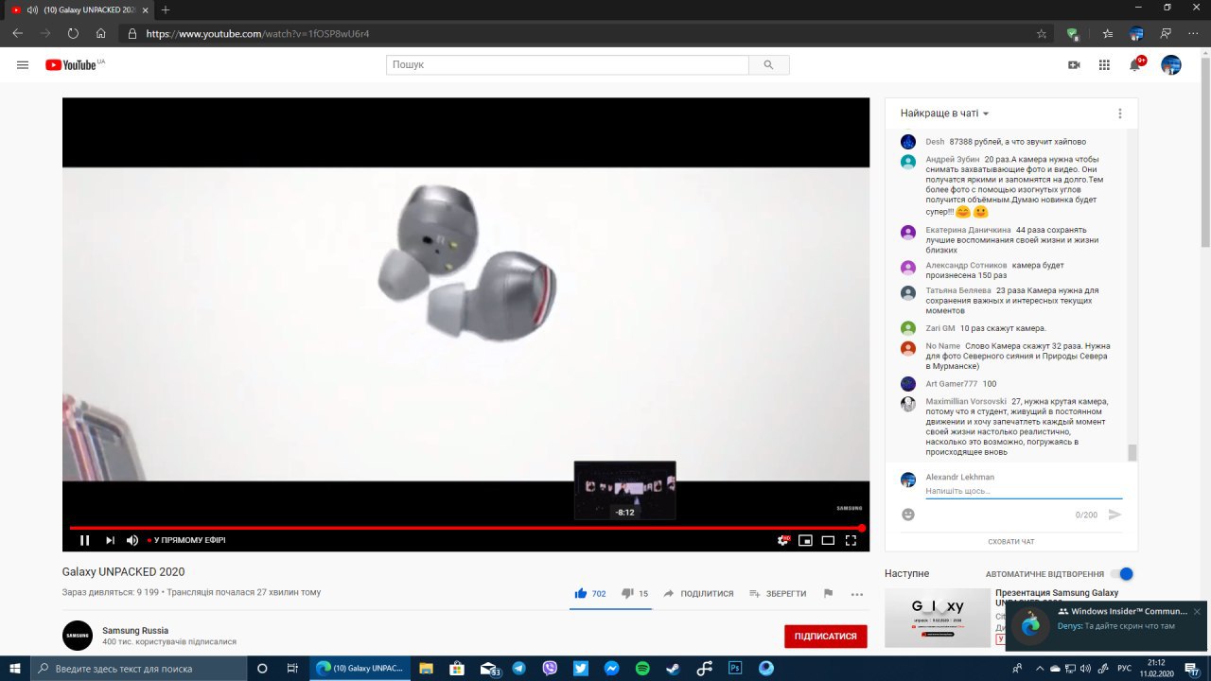Image resolution: width=1211 pixels, height=681 pixels.
Task: Open the emoji picker in chat
Action: click(x=908, y=515)
